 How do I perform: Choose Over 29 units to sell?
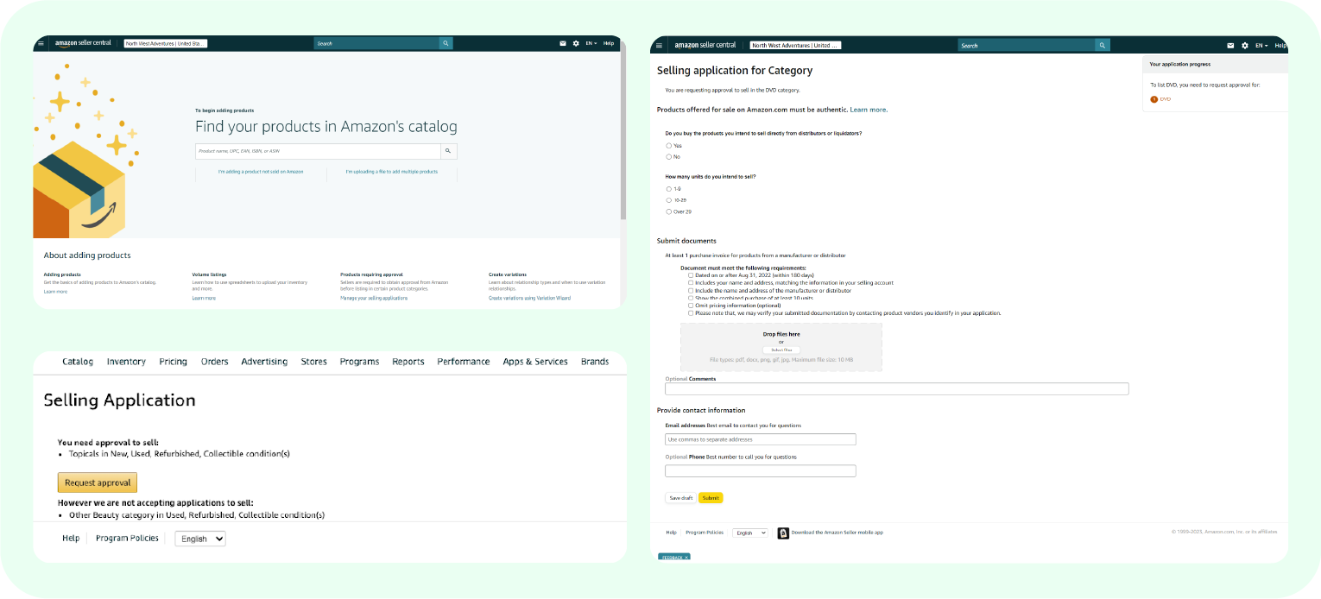pyautogui.click(x=668, y=211)
